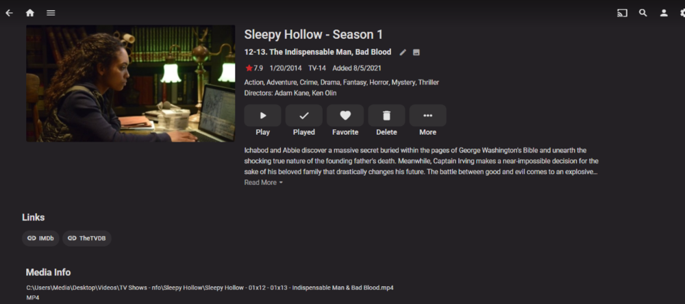Open the search magnifier icon
Screen dimensions: 685x304
tap(643, 12)
